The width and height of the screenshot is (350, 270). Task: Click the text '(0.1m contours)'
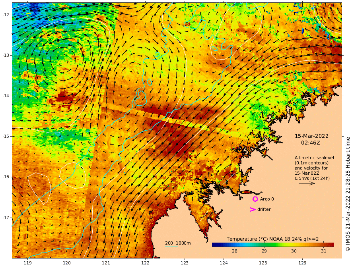(311, 163)
